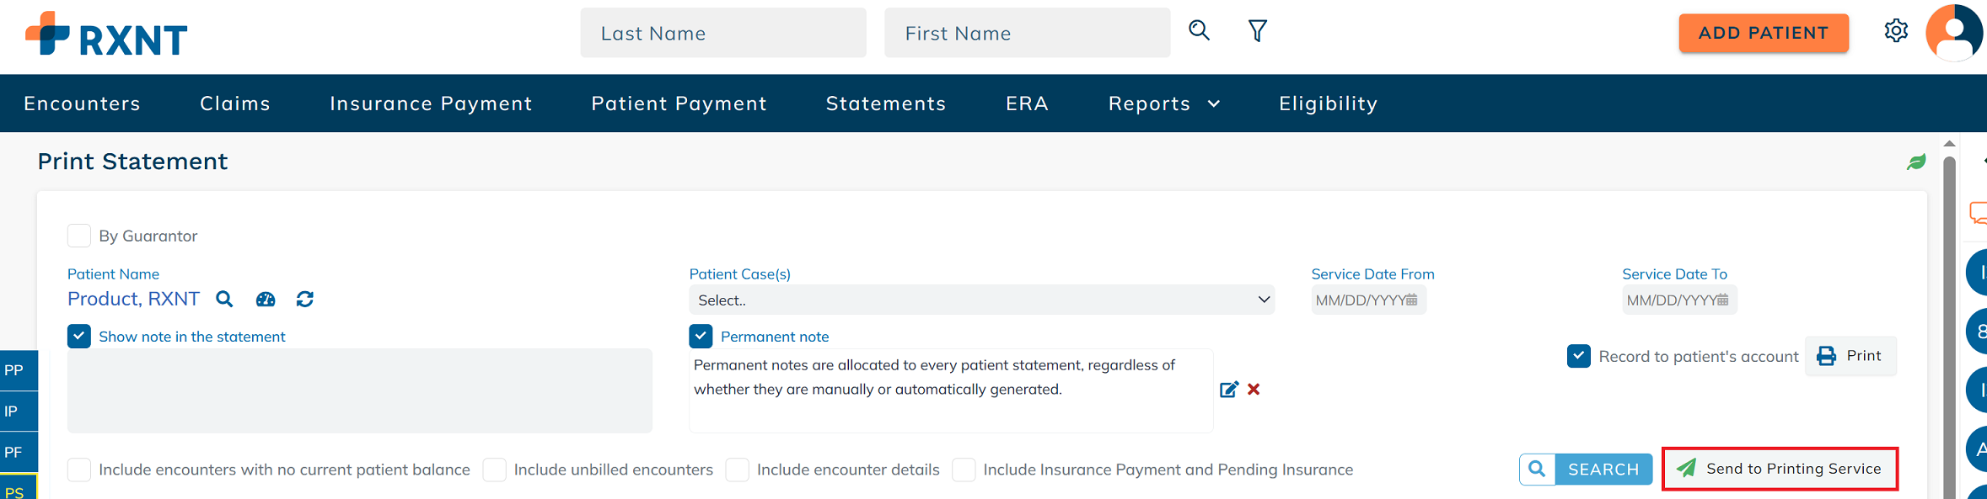Uncheck Show note in the statement
Viewport: 1987px width, 499px height.
click(x=79, y=337)
